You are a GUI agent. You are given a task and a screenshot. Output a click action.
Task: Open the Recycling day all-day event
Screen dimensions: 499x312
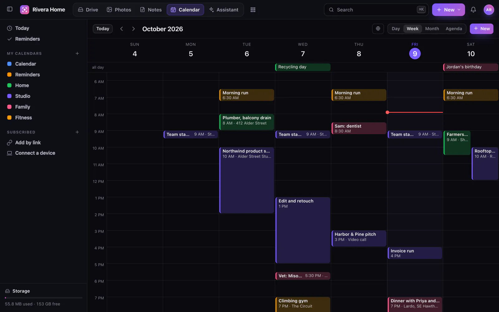pos(303,67)
